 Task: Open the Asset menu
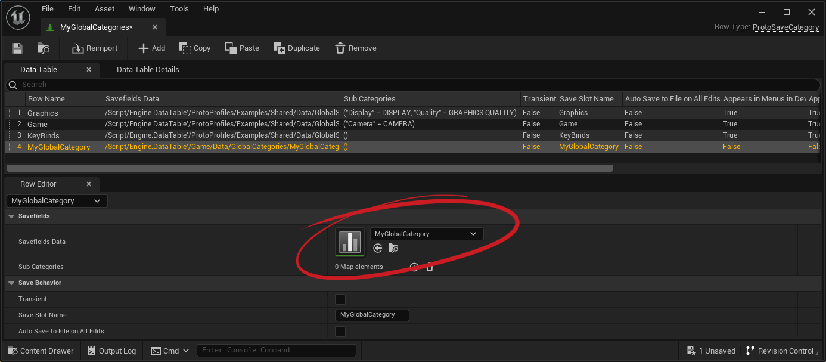pos(104,9)
